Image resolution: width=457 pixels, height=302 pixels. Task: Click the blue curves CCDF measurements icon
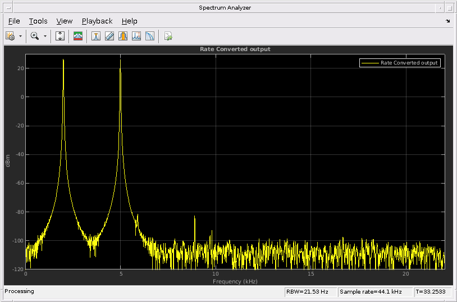[150, 36]
